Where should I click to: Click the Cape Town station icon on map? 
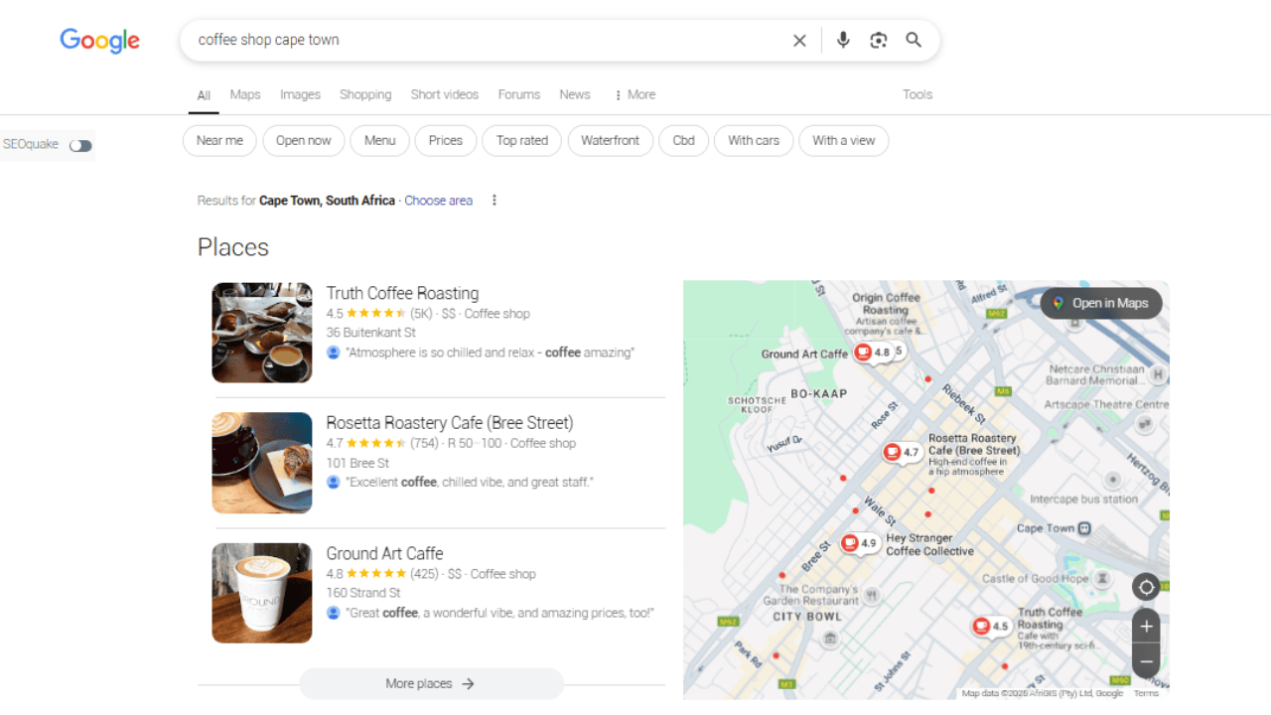1085,528
